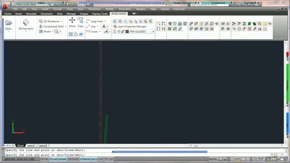Click the MODEL button in status bar
This screenshot has height=163, width=290.
pos(213,159)
